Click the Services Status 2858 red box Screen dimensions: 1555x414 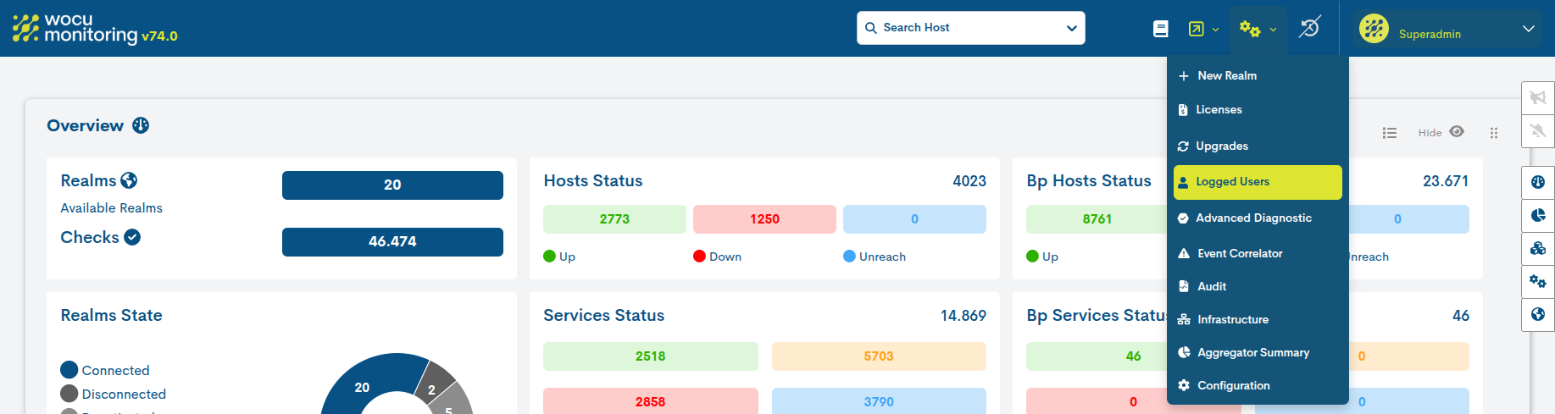point(651,402)
